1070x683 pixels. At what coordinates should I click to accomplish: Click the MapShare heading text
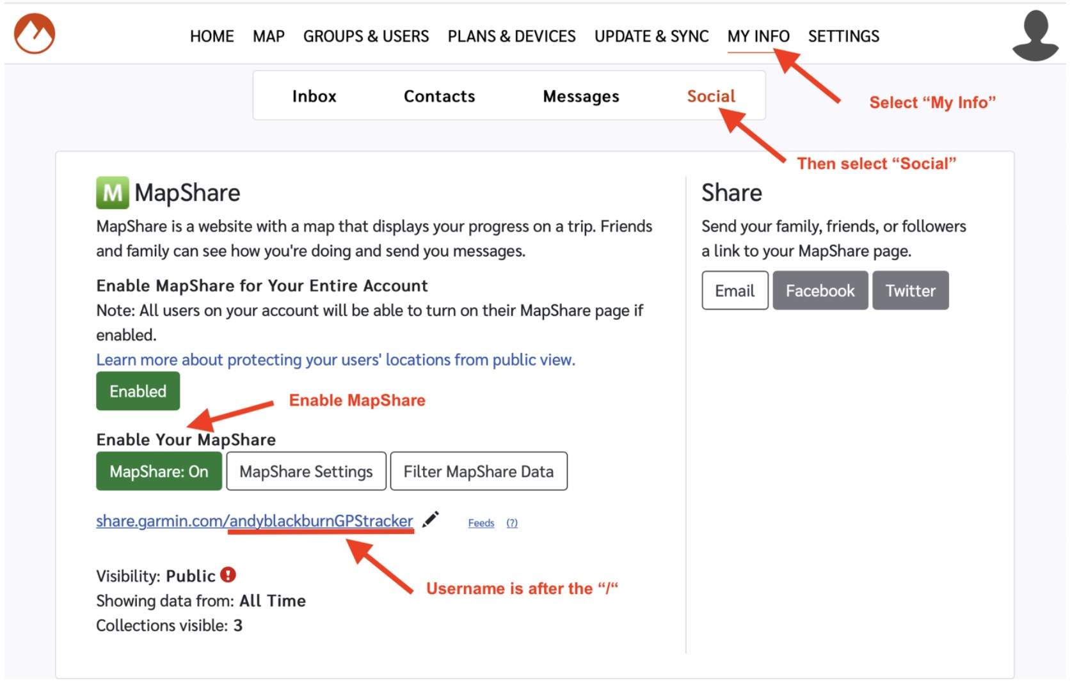[x=188, y=192]
